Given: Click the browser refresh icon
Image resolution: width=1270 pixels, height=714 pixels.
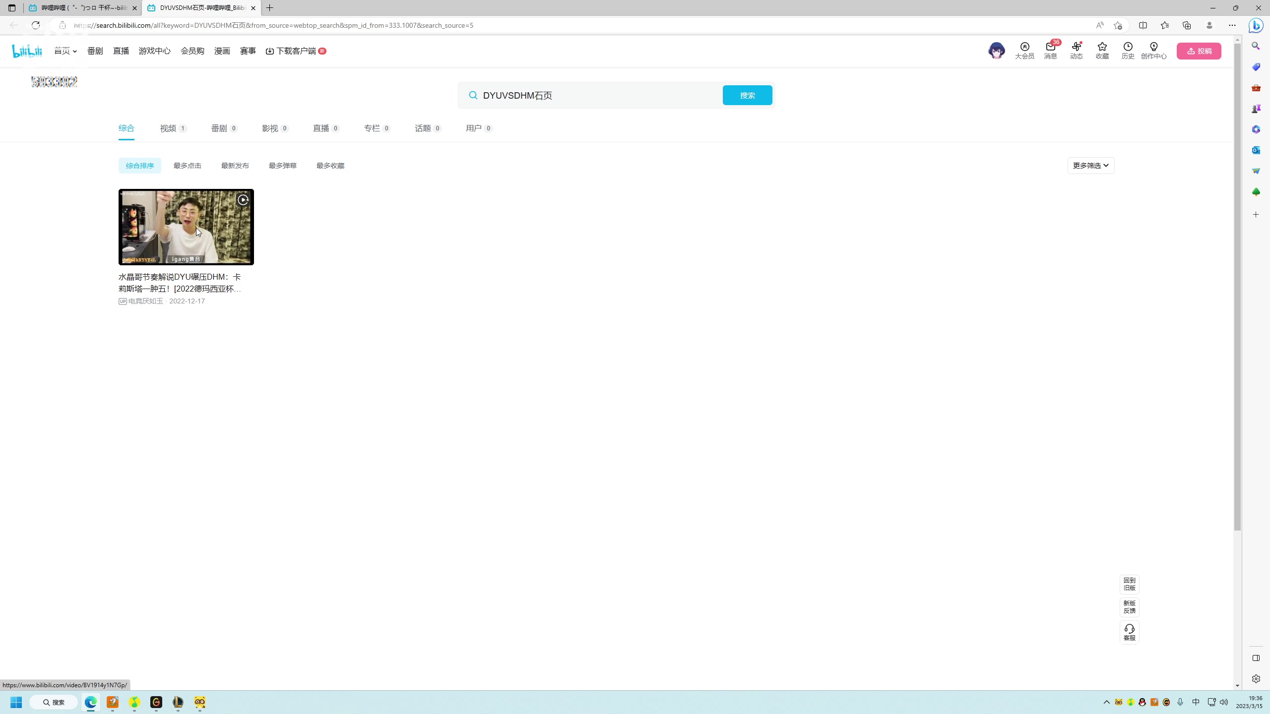Looking at the screenshot, I should coord(36,25).
